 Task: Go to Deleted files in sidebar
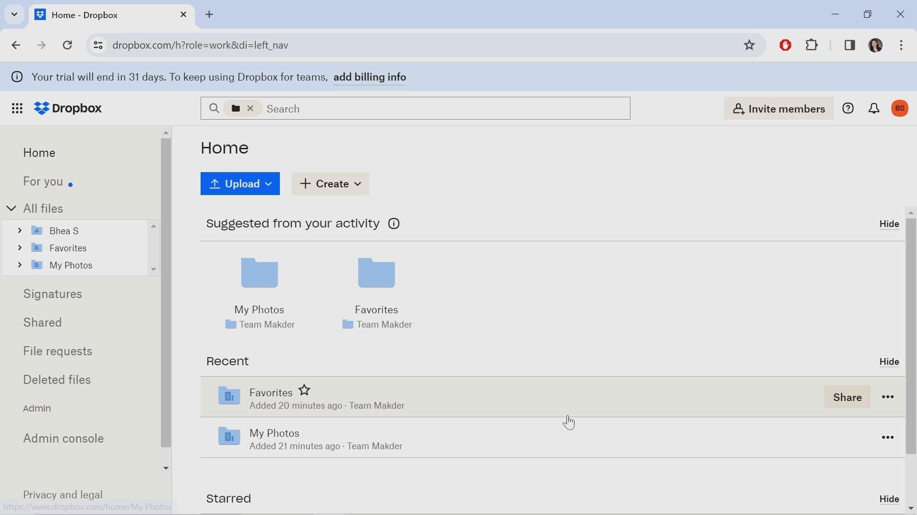(57, 380)
